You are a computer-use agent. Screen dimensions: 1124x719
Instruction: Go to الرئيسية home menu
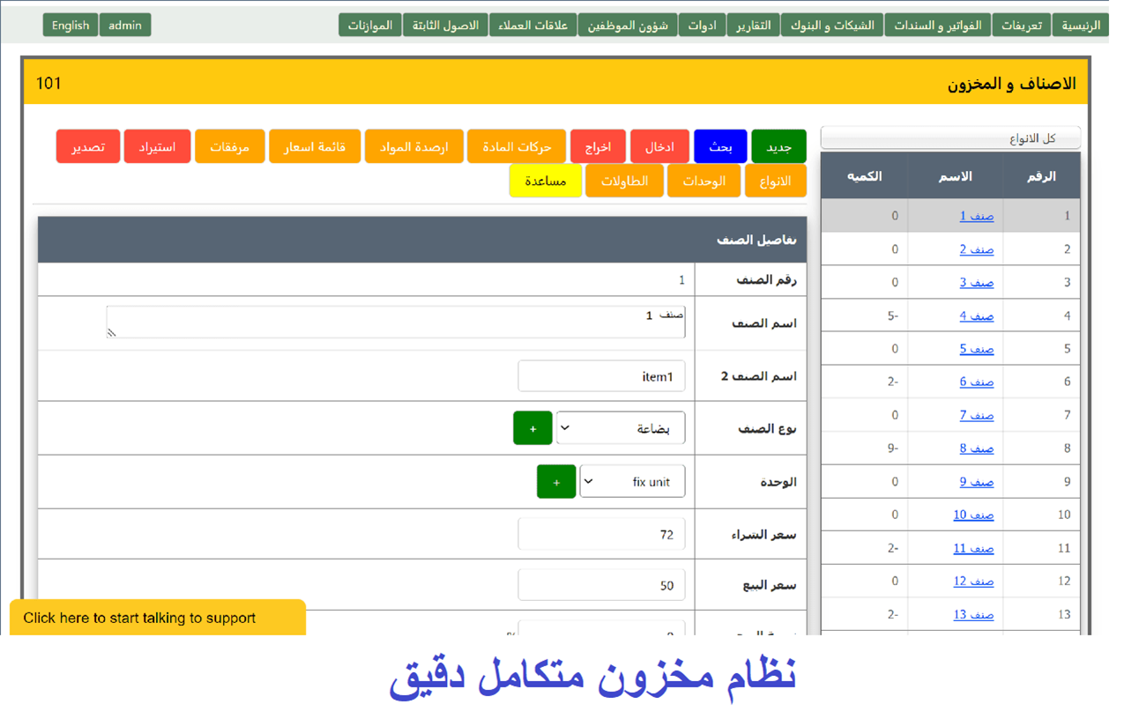(x=1081, y=26)
